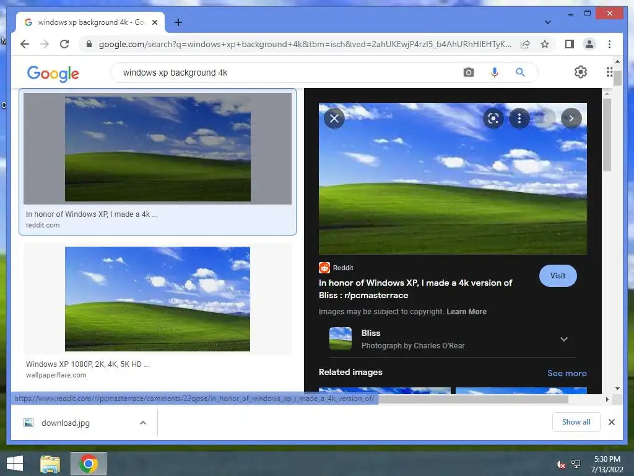Open Google quick settings gear
The image size is (634, 476).
point(580,72)
